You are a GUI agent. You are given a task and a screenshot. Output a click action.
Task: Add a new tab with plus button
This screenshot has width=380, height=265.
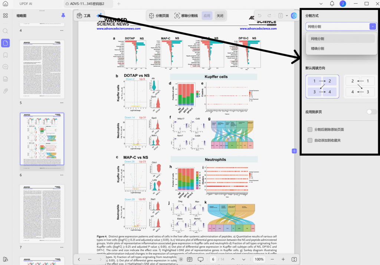[119, 4]
